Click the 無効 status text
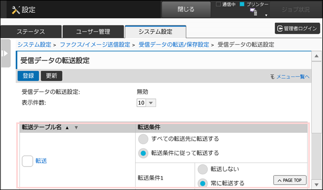Viewport: 323px width, 190px height. tap(142, 92)
